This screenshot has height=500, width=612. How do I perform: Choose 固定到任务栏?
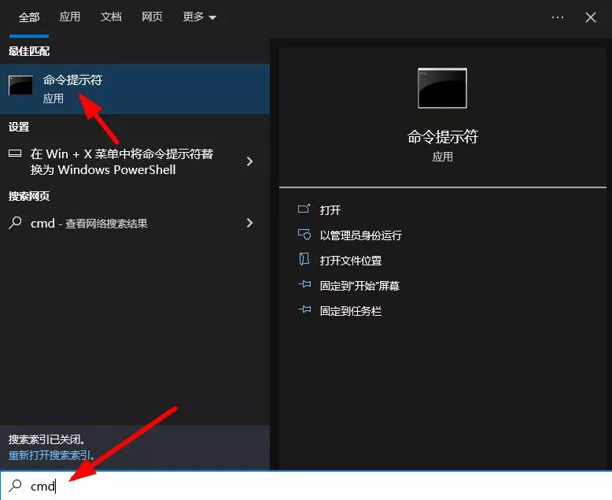[351, 311]
